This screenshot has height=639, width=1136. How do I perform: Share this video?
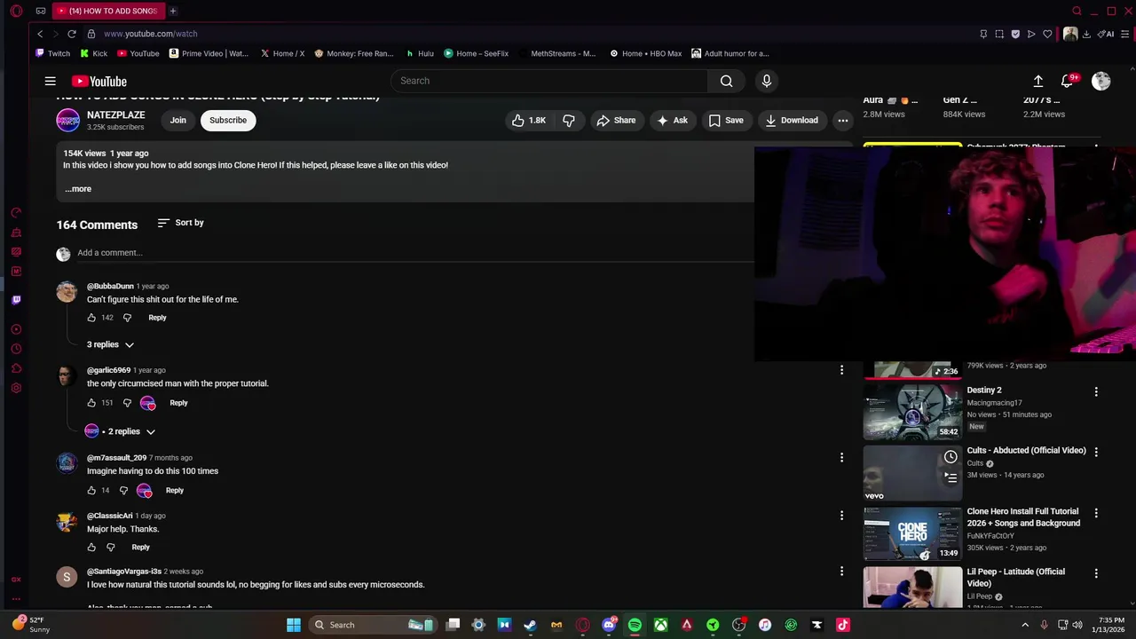pos(616,121)
